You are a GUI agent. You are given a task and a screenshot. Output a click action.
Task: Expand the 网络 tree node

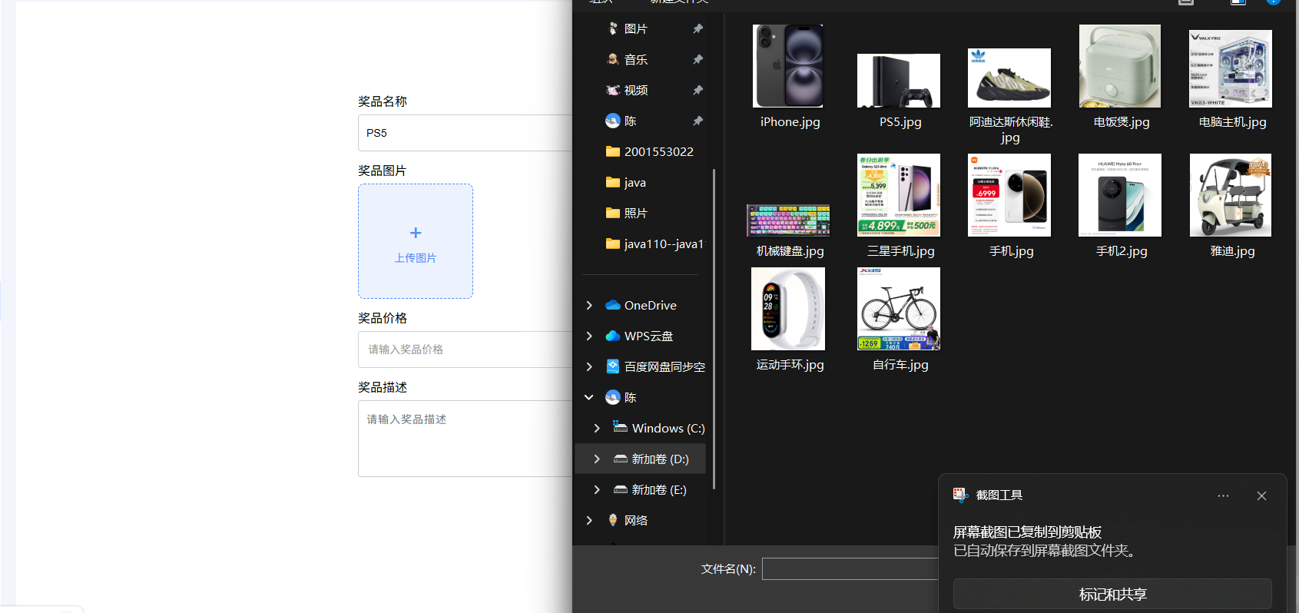pos(589,520)
